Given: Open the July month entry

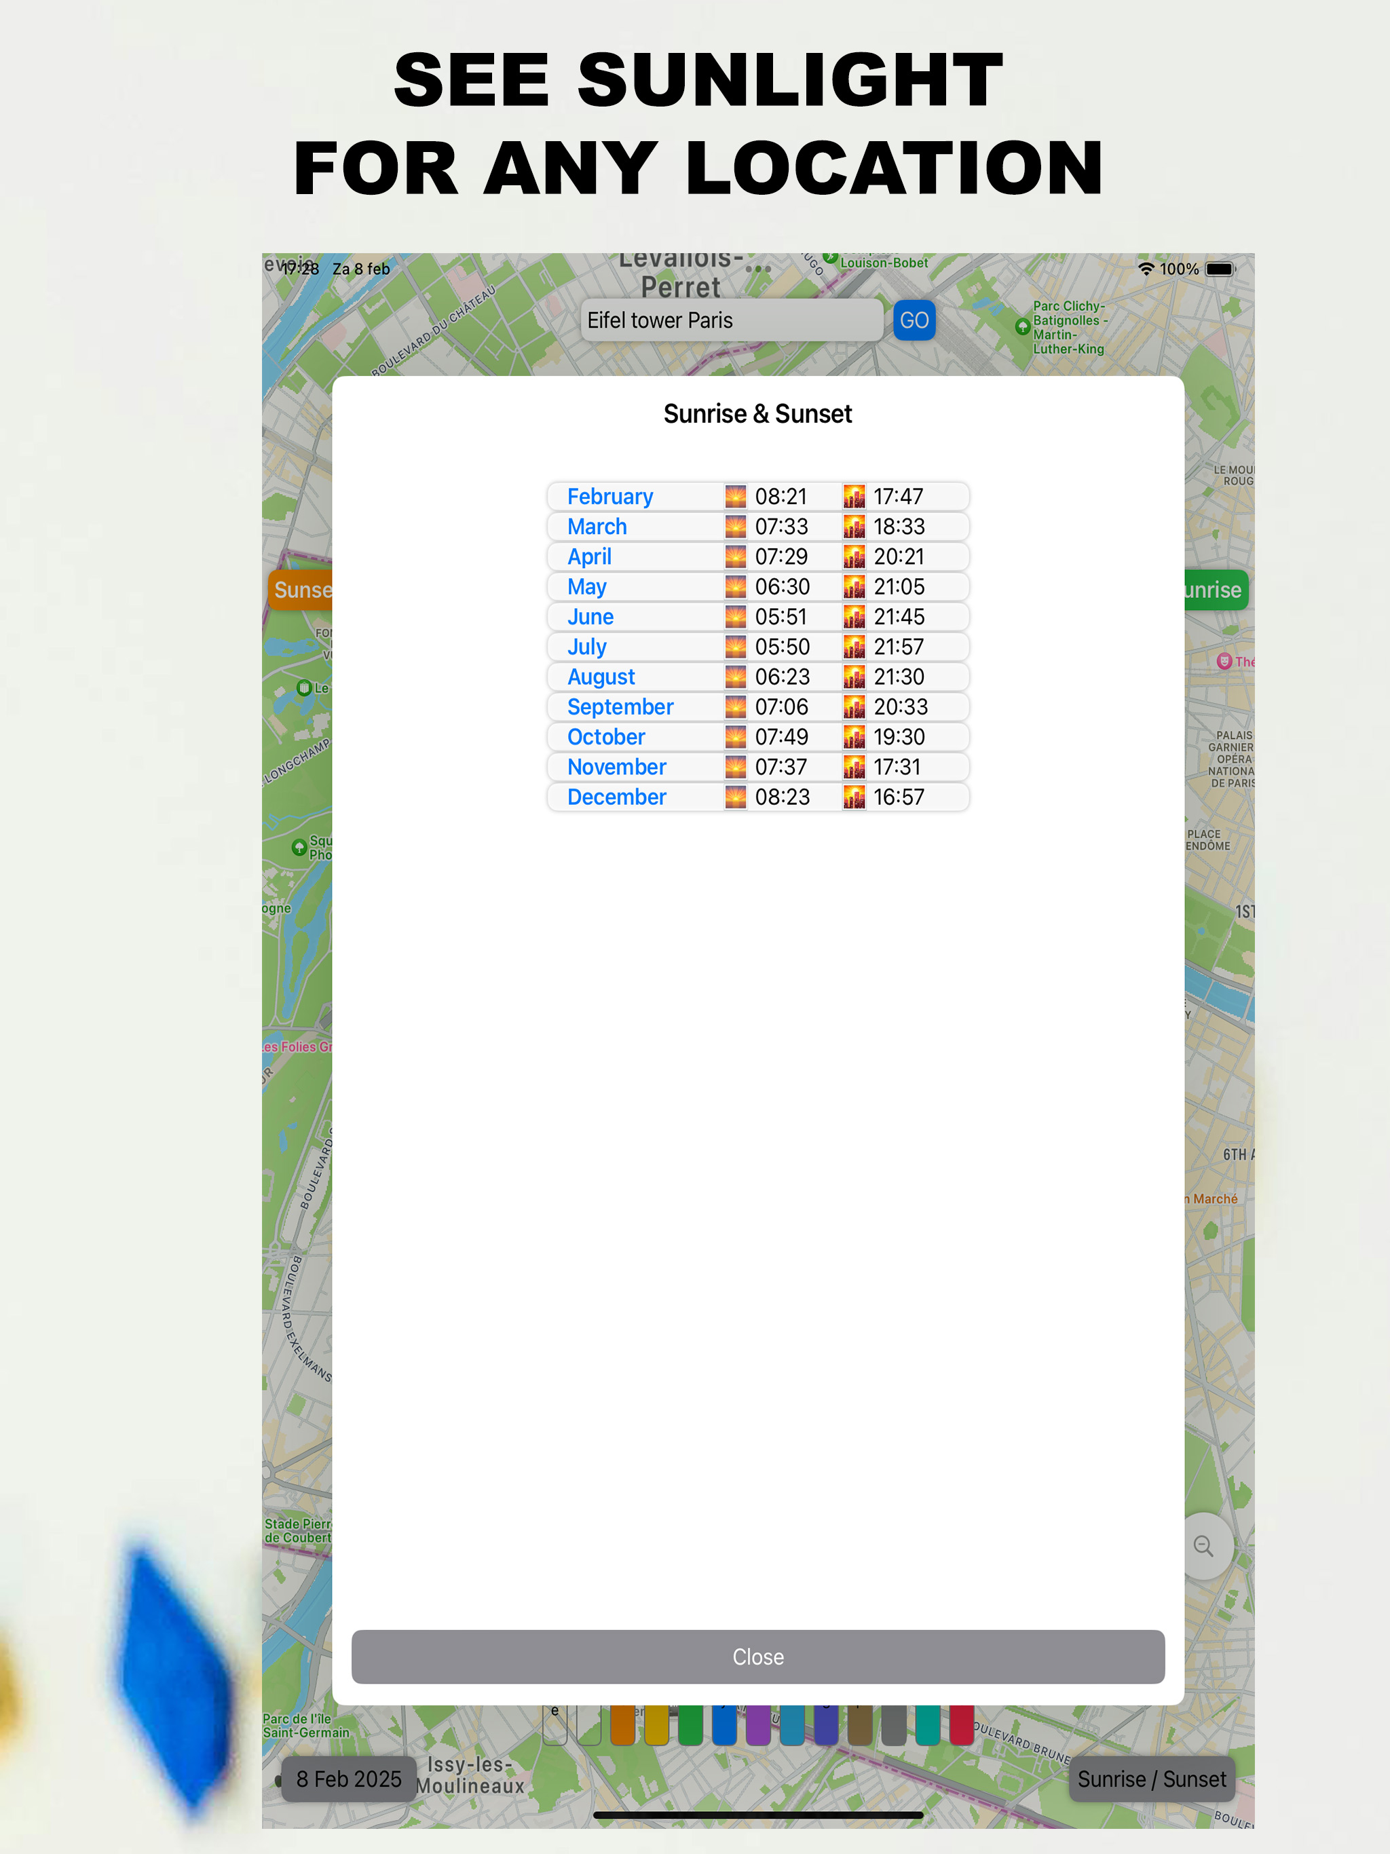Looking at the screenshot, I should click(x=587, y=647).
